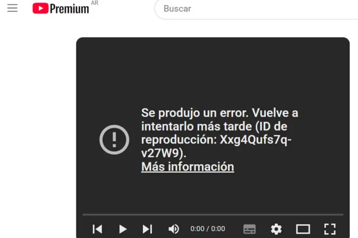Screen dimensions: 358x238
Task: Click the AR country code label
Action: click(x=95, y=3)
